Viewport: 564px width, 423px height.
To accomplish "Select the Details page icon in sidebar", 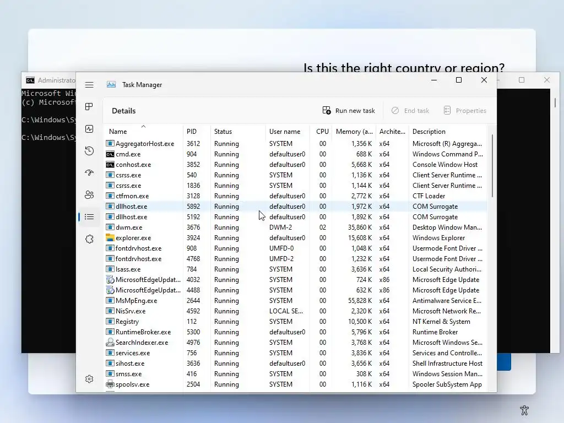I will [x=89, y=217].
